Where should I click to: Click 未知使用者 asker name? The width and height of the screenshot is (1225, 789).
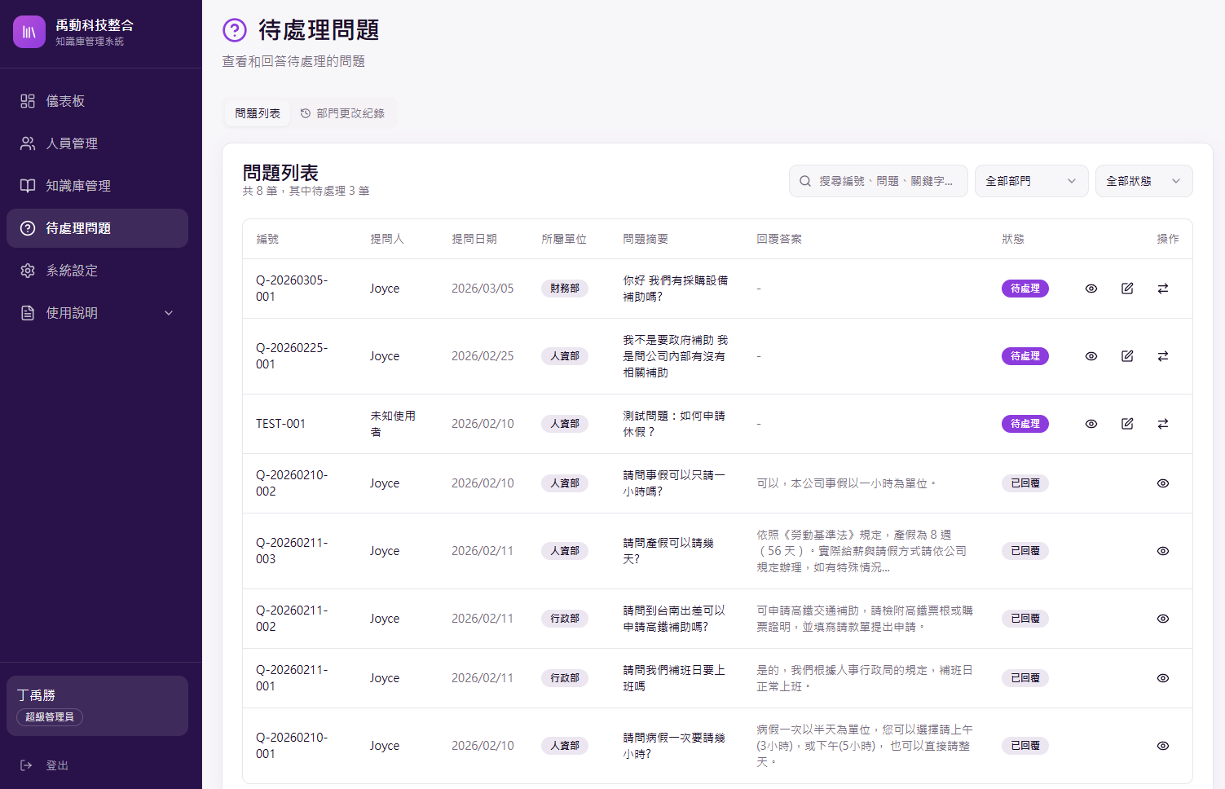click(x=393, y=424)
